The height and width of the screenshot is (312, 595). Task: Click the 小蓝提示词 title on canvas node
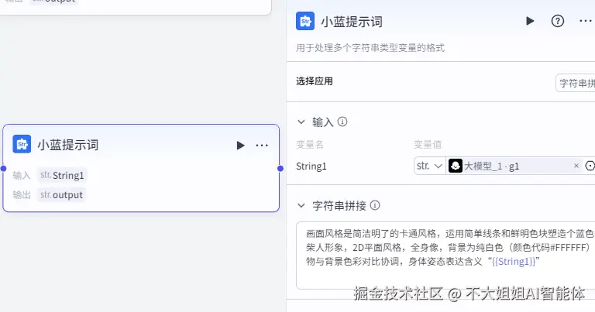(68, 145)
